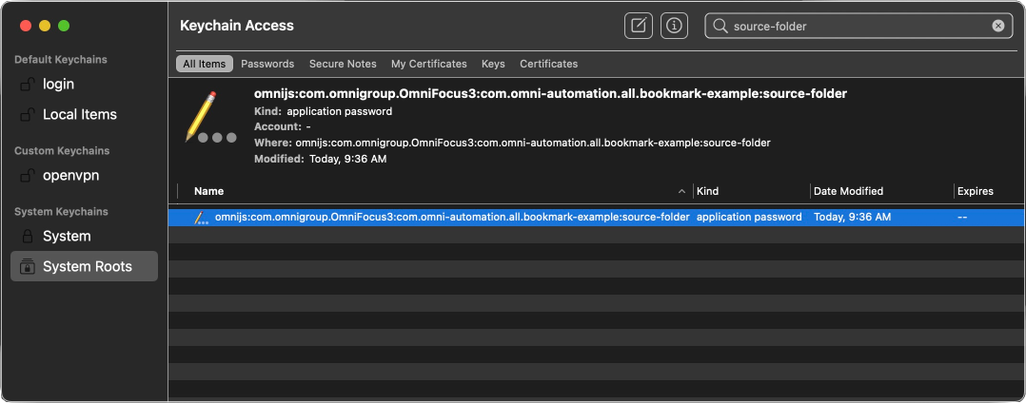This screenshot has height=403, width=1026.
Task: Select the omnijs source-folder row in the list
Action: (x=596, y=218)
